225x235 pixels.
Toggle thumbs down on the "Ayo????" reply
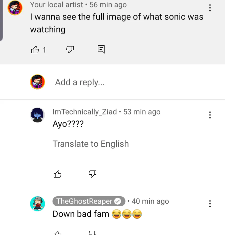coord(92,174)
